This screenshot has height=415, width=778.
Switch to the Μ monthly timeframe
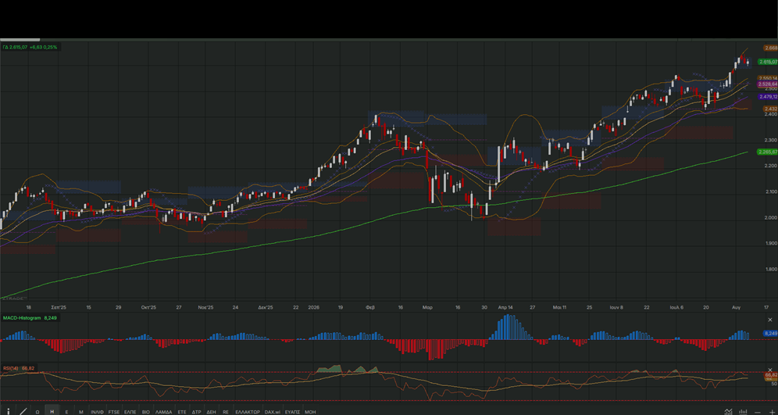pyautogui.click(x=81, y=412)
